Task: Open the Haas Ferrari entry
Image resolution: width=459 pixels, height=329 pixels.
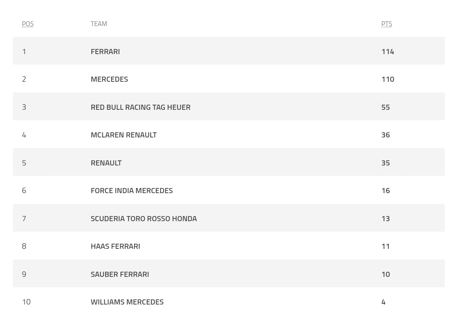Action: (115, 246)
